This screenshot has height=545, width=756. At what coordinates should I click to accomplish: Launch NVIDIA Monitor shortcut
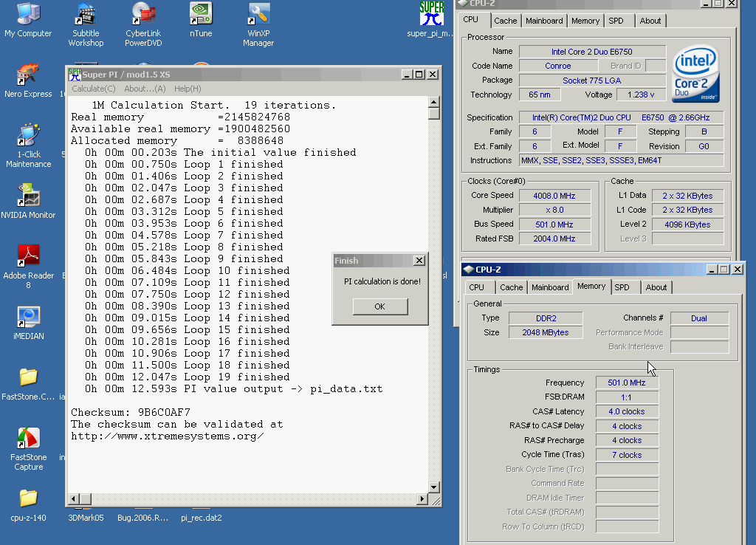28,196
